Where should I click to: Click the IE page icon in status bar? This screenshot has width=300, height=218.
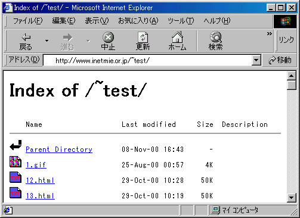[8, 210]
